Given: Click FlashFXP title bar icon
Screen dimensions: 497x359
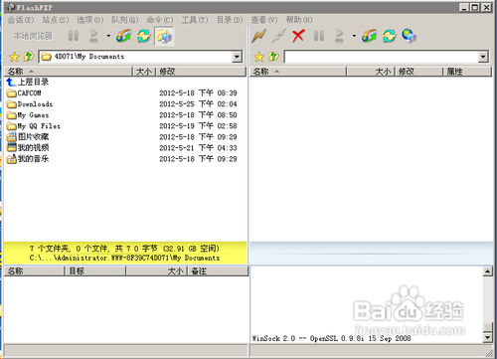Looking at the screenshot, I should click(10, 7).
